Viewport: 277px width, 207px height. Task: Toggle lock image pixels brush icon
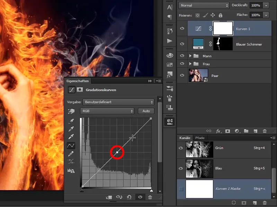pos(205,15)
